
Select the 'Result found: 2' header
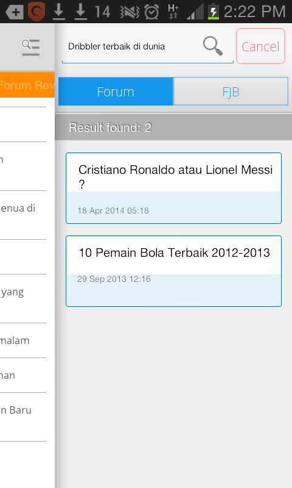[x=173, y=127]
